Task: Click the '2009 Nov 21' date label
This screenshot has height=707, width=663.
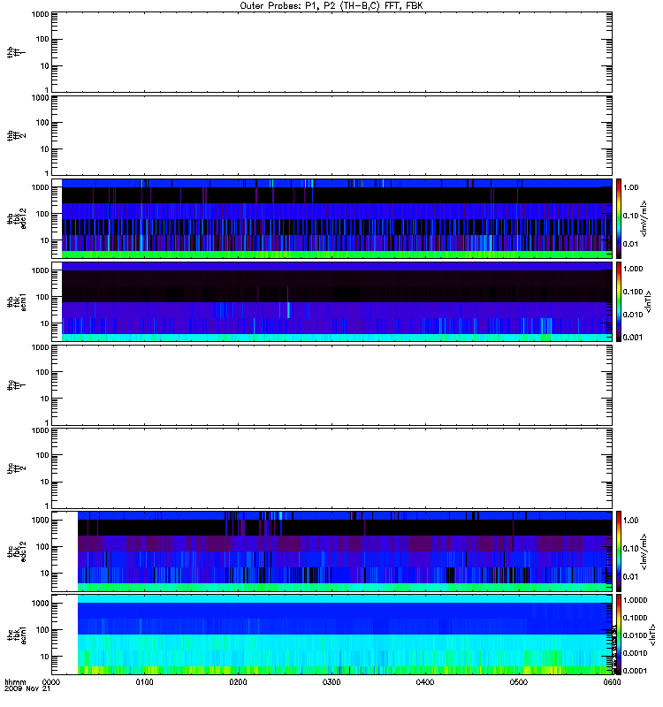Action: 27,689
